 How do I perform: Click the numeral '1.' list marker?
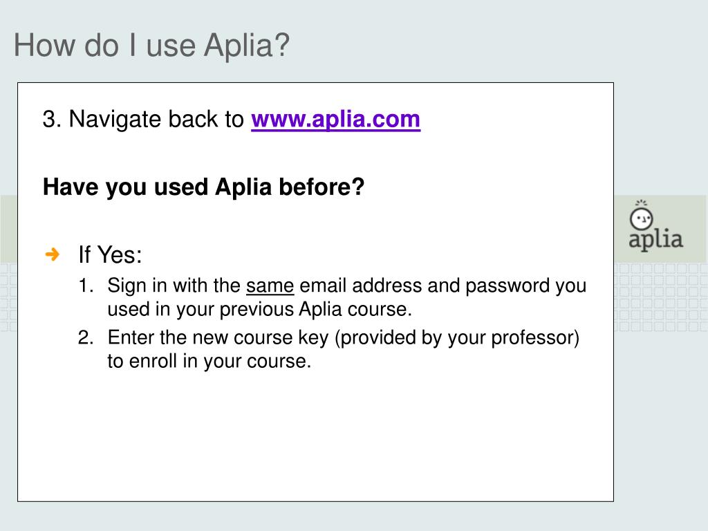86,286
